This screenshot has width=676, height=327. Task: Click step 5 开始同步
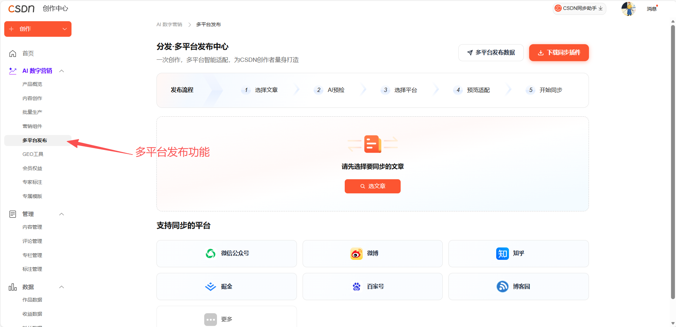click(544, 90)
